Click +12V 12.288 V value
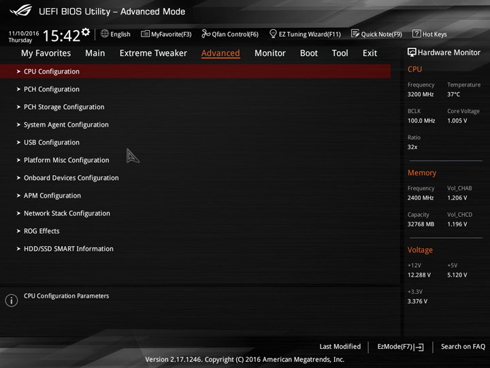Viewport: 490px width, 368px height. point(419,275)
